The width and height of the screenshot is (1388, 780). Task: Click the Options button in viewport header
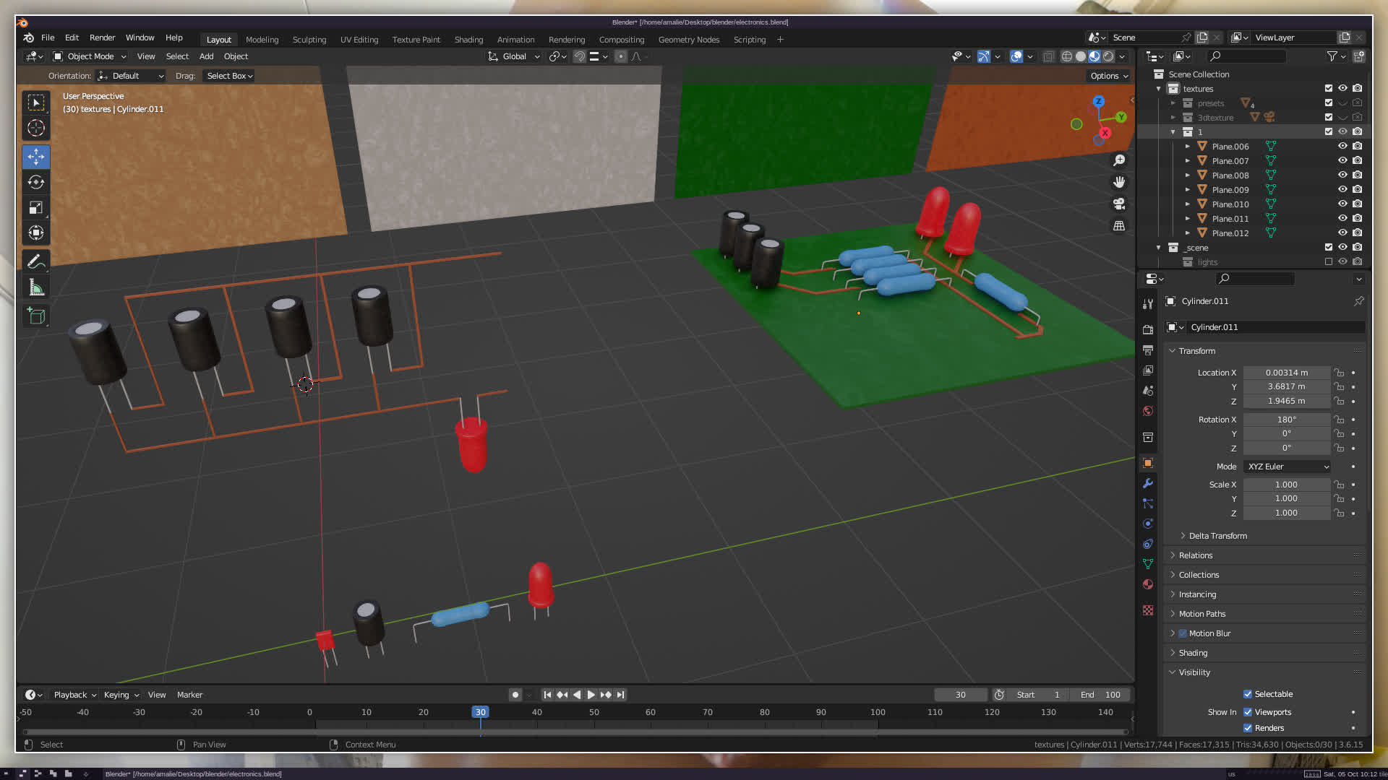tap(1109, 76)
